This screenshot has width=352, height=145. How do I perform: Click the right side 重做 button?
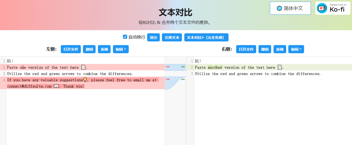pyautogui.click(x=280, y=49)
